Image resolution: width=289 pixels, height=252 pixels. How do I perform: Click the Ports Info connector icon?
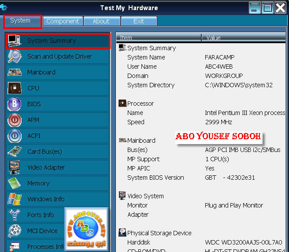pos(15,215)
